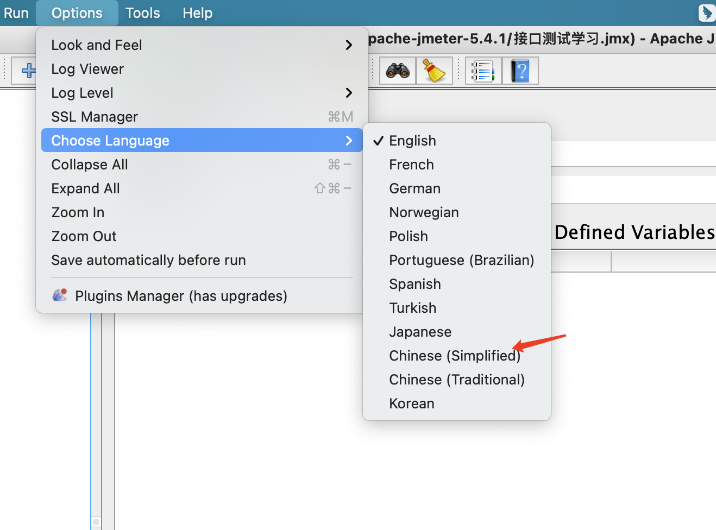
Task: Select German language option
Action: (457, 188)
